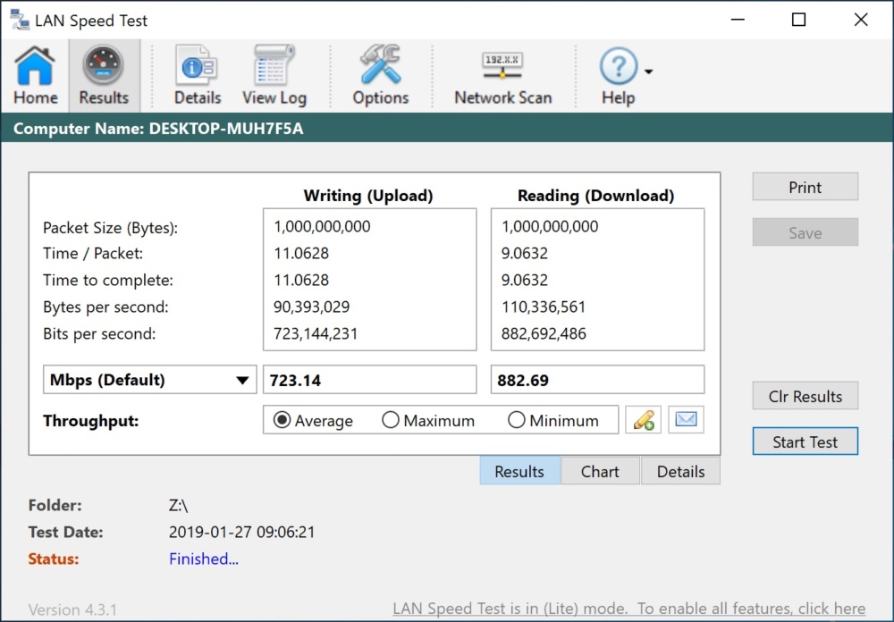Open the Details toolbar icon
Image resolution: width=894 pixels, height=622 pixels.
pos(198,75)
